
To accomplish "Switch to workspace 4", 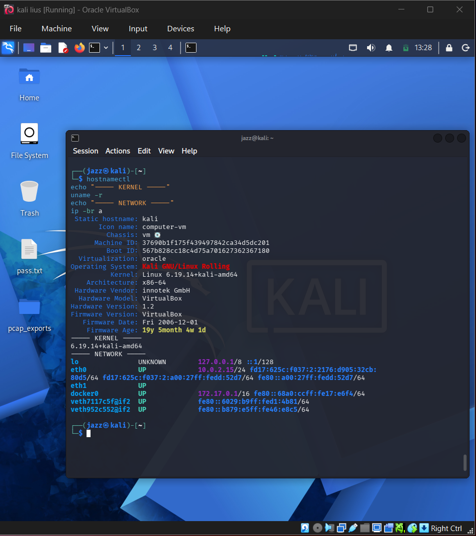I will [170, 48].
